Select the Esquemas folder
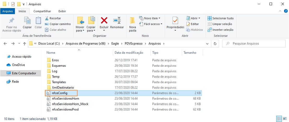This screenshot has width=289, height=122. (59, 66)
